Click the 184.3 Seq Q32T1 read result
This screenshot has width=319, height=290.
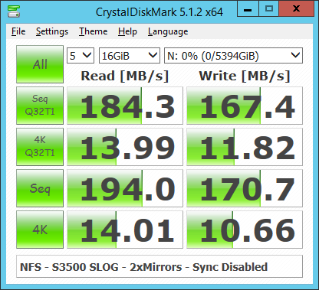coord(125,106)
